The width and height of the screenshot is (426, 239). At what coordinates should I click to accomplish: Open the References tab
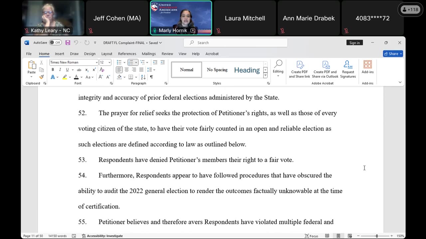(x=127, y=54)
